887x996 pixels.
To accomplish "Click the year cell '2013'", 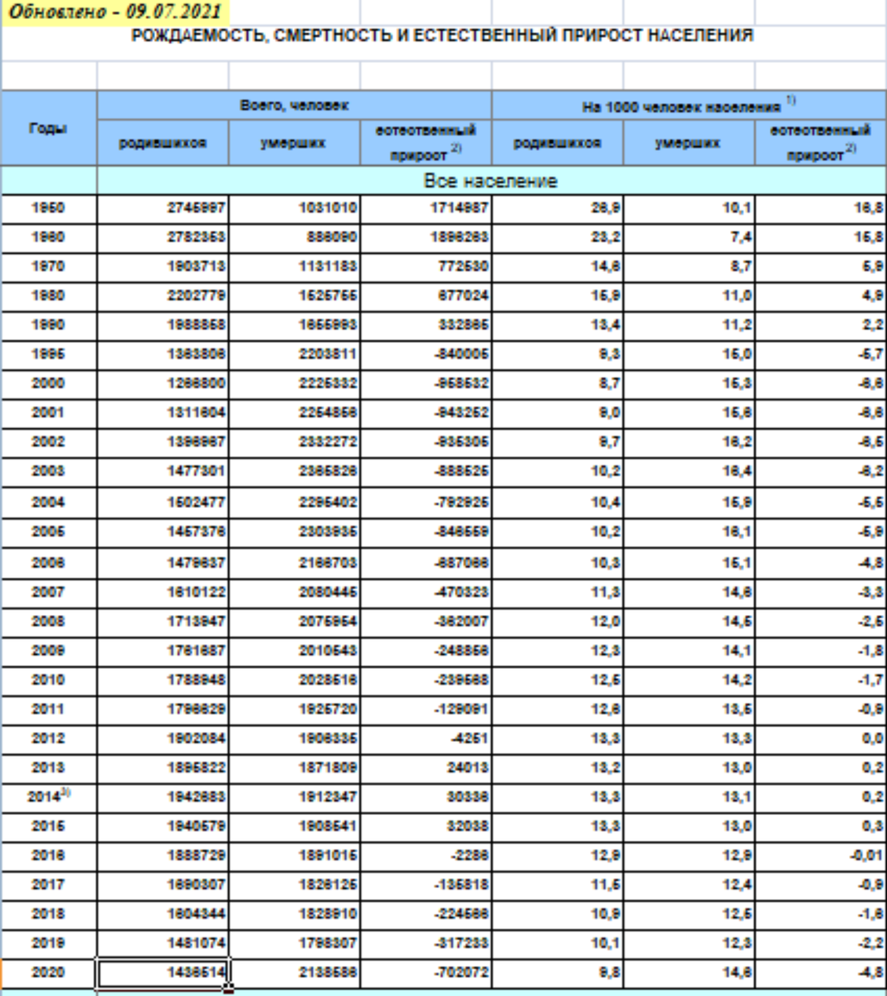I will (48, 767).
